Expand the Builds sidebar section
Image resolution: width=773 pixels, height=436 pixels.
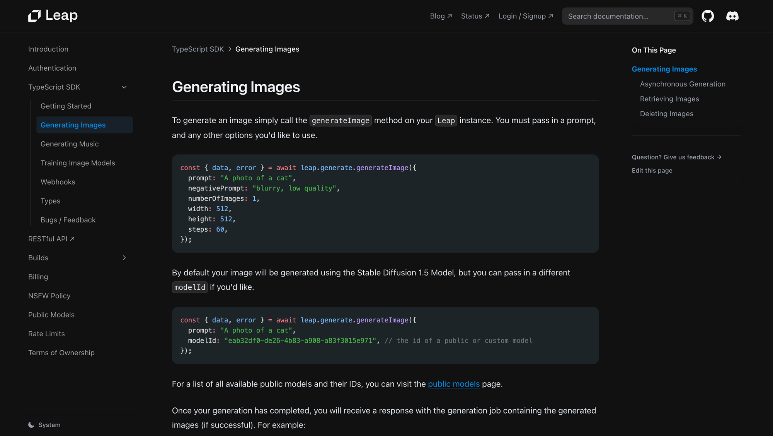coord(124,258)
